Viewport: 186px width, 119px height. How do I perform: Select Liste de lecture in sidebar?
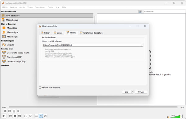click(47, 15)
